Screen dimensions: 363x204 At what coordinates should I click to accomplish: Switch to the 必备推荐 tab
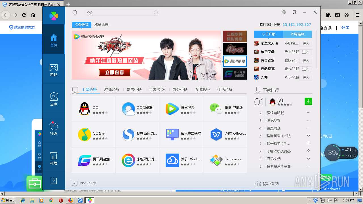82,25
